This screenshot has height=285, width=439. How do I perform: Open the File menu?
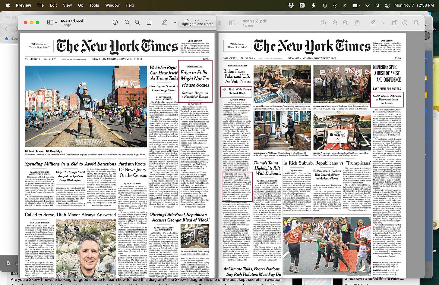point(40,5)
